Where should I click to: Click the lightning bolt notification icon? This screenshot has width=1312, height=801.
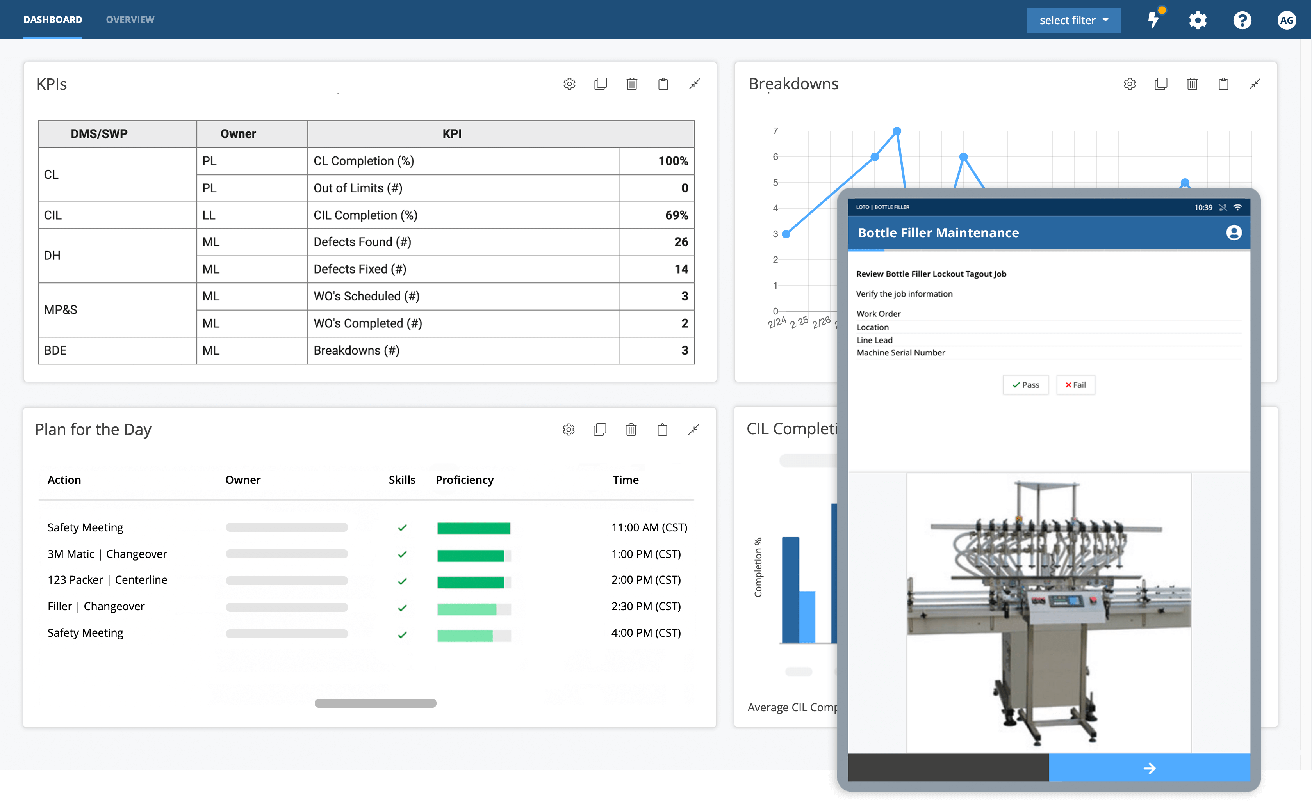pos(1155,19)
